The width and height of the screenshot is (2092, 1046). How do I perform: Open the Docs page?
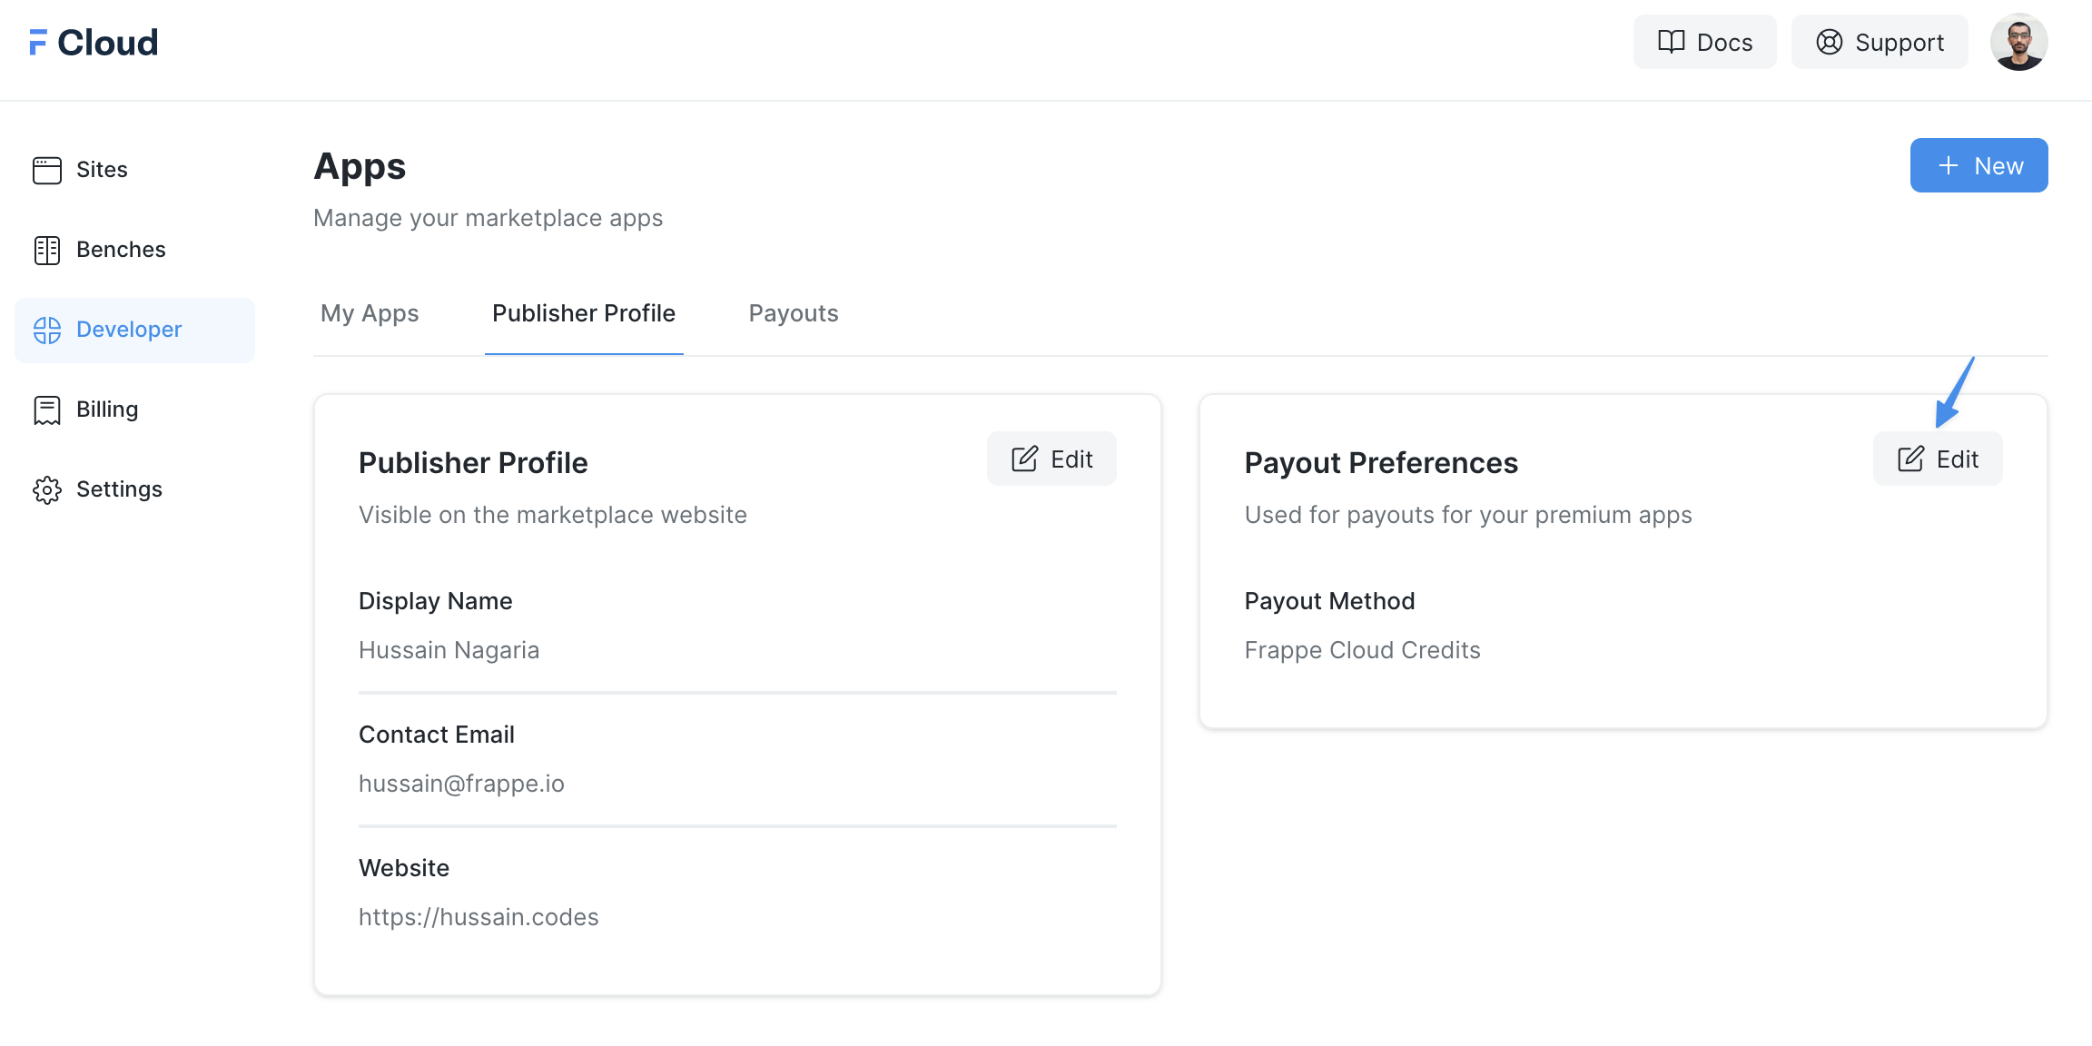point(1704,42)
